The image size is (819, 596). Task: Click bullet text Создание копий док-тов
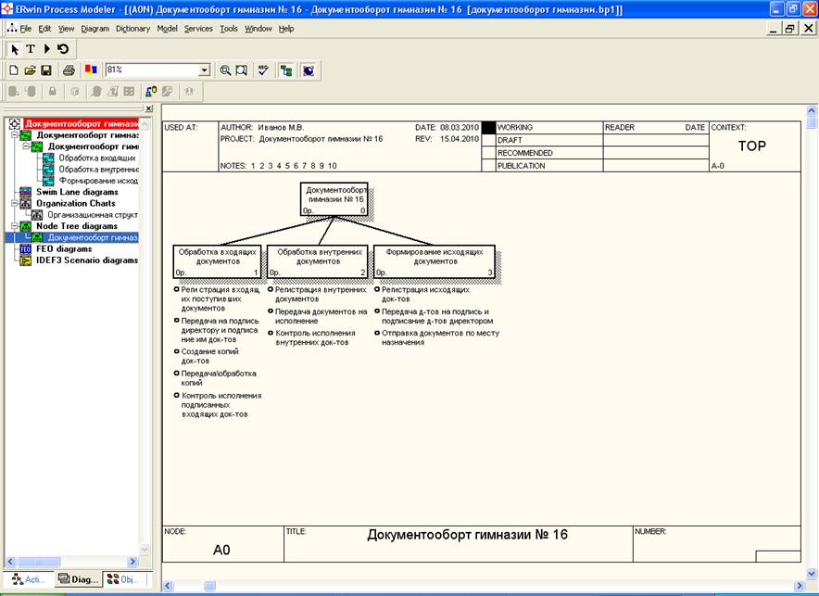[x=210, y=356]
